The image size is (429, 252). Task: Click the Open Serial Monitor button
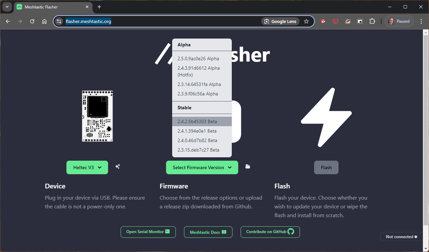148,232
